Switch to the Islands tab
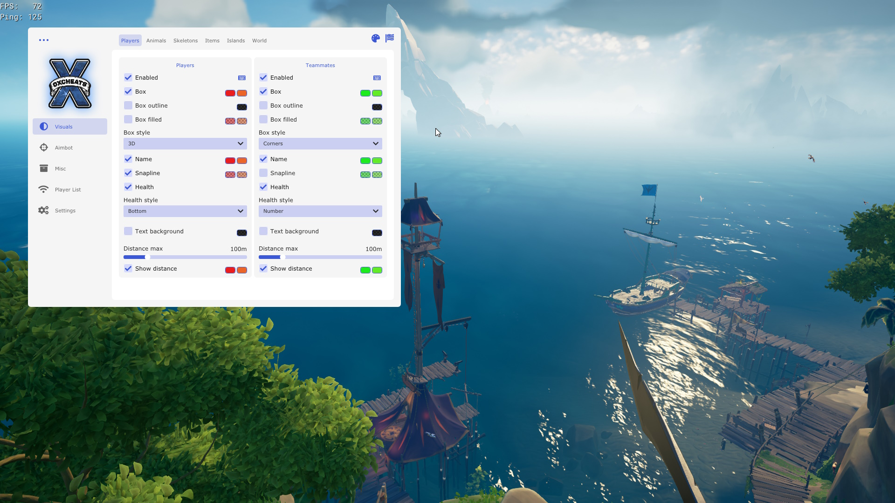This screenshot has width=895, height=503. click(236, 41)
